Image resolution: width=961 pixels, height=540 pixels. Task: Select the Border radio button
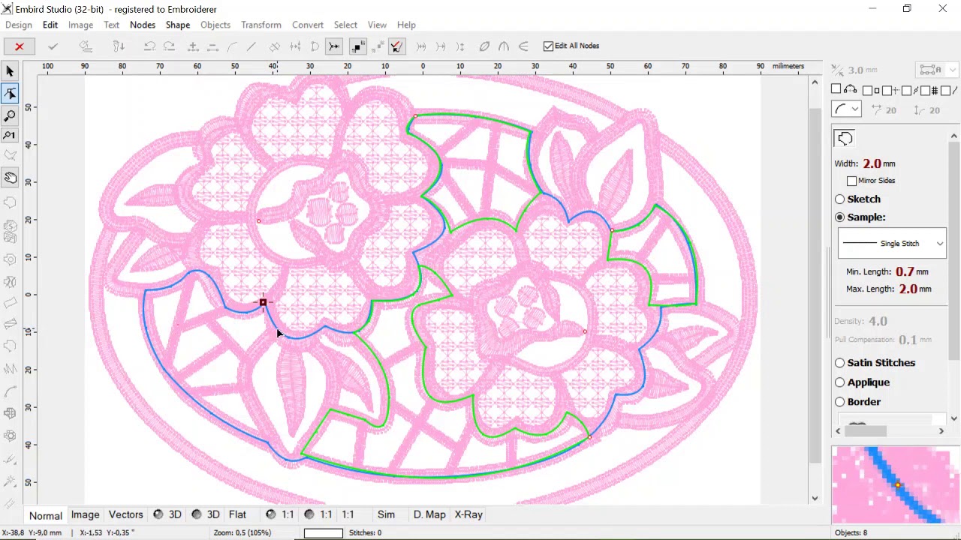point(839,402)
